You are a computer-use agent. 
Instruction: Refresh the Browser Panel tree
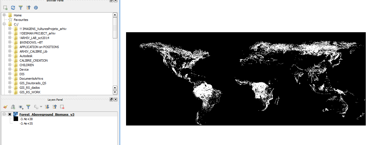(13, 8)
